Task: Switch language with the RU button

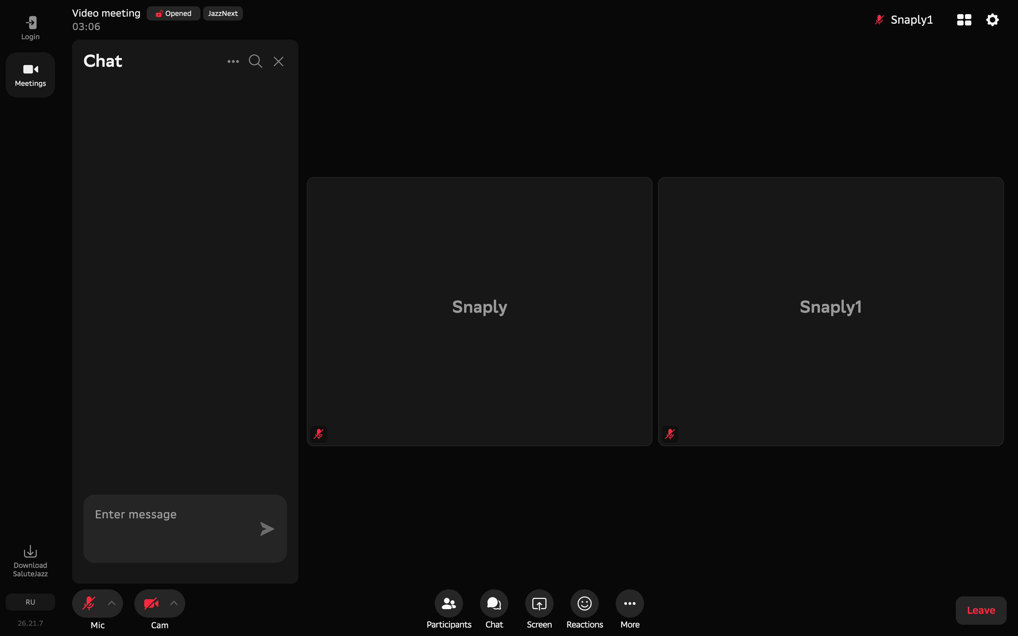Action: coord(30,602)
